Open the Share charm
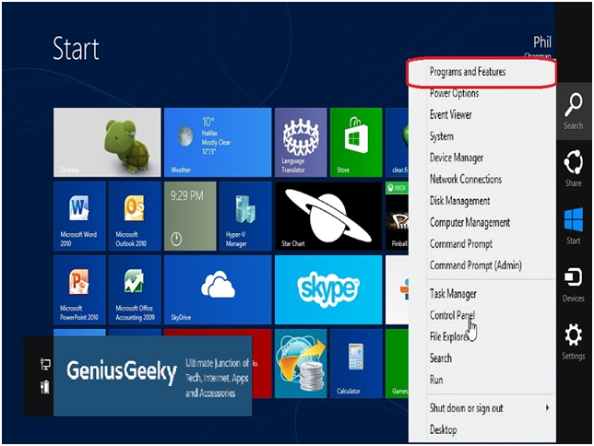 pyautogui.click(x=573, y=169)
